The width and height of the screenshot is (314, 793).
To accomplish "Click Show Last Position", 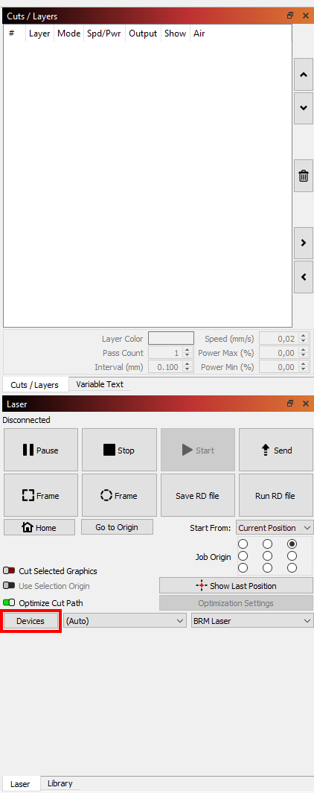I will 236,586.
